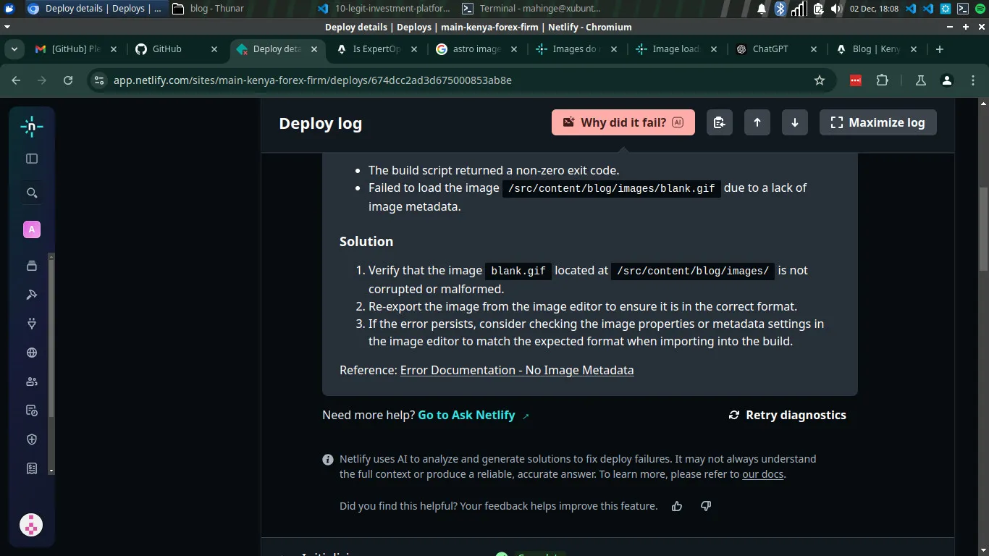Click the sidebar scrollbar down arrow
The image size is (989, 556).
[x=51, y=471]
